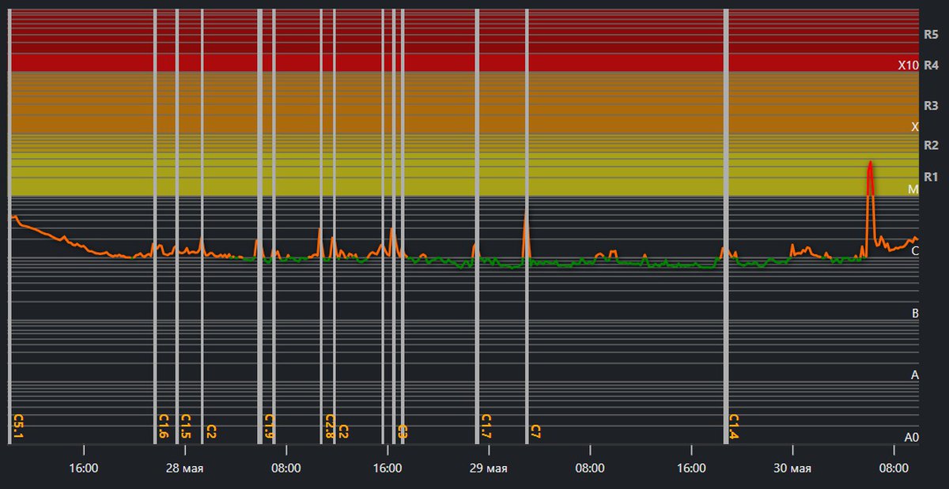The height and width of the screenshot is (489, 949).
Task: Select the C1.6 flare event label
Action: 164,427
